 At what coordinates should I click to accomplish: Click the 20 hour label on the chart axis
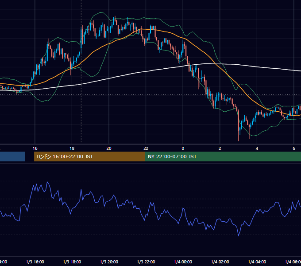coord(109,149)
